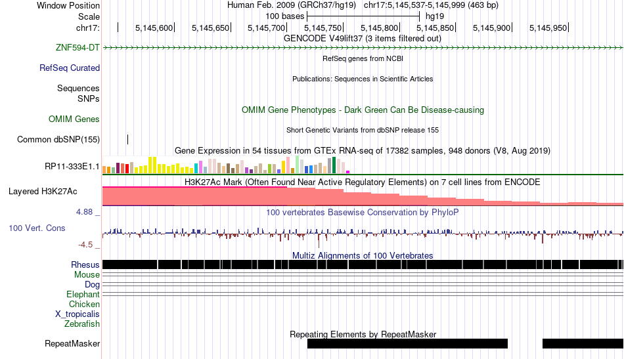Click the Common dbSNP(155) track label
This screenshot has height=359, width=624.
click(58, 140)
